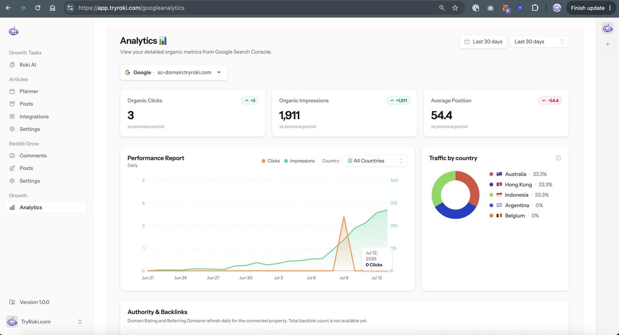Click the Authority & Backlinks heading

157,312
